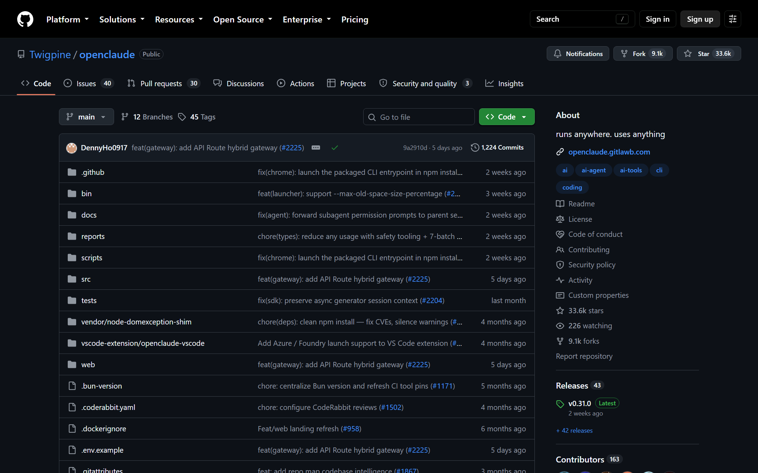Click the Sign in button
The height and width of the screenshot is (473, 758).
pos(658,19)
